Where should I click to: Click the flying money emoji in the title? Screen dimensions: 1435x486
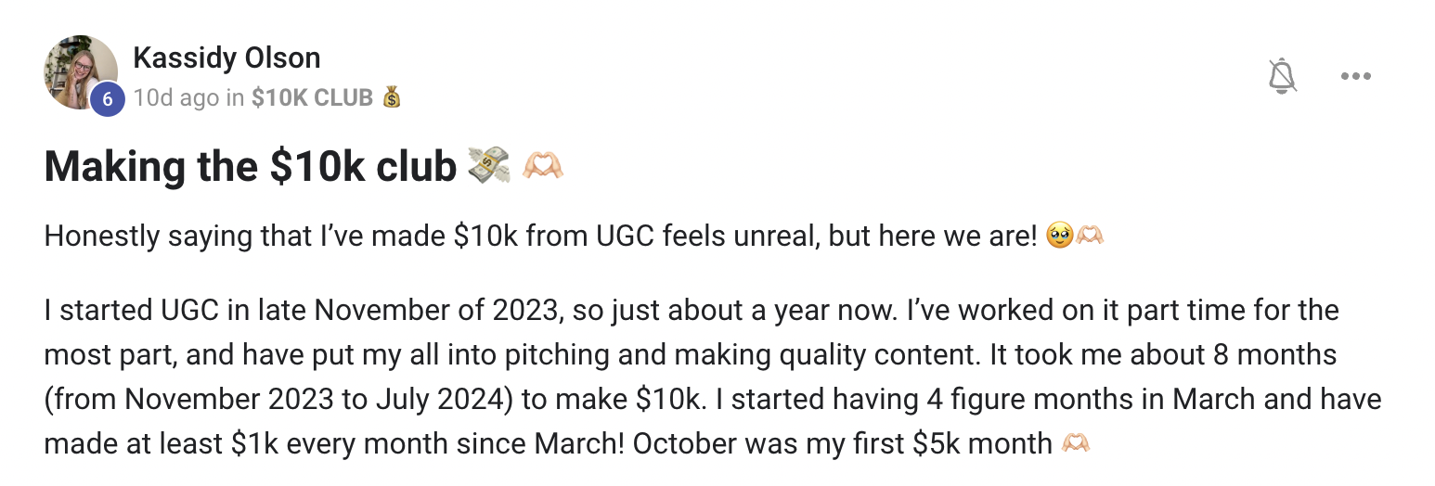(489, 165)
